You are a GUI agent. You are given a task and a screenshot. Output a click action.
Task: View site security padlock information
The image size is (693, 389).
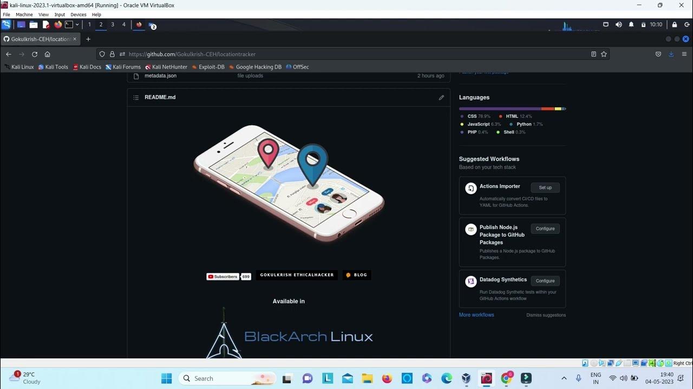(x=112, y=54)
